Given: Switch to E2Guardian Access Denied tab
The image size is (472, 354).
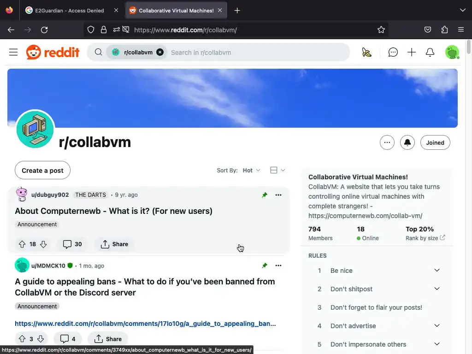Looking at the screenshot, I should pos(70,11).
